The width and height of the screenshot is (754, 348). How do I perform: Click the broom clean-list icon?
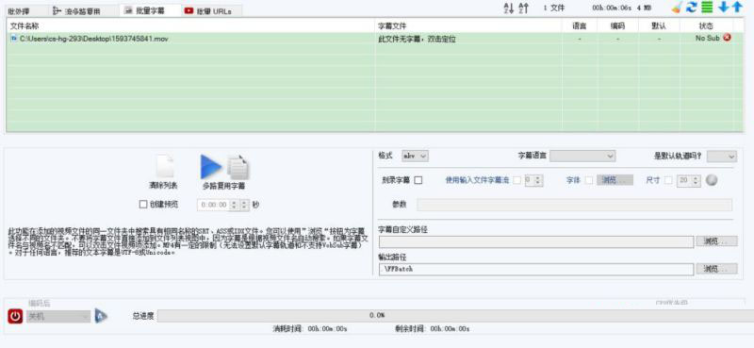point(678,8)
